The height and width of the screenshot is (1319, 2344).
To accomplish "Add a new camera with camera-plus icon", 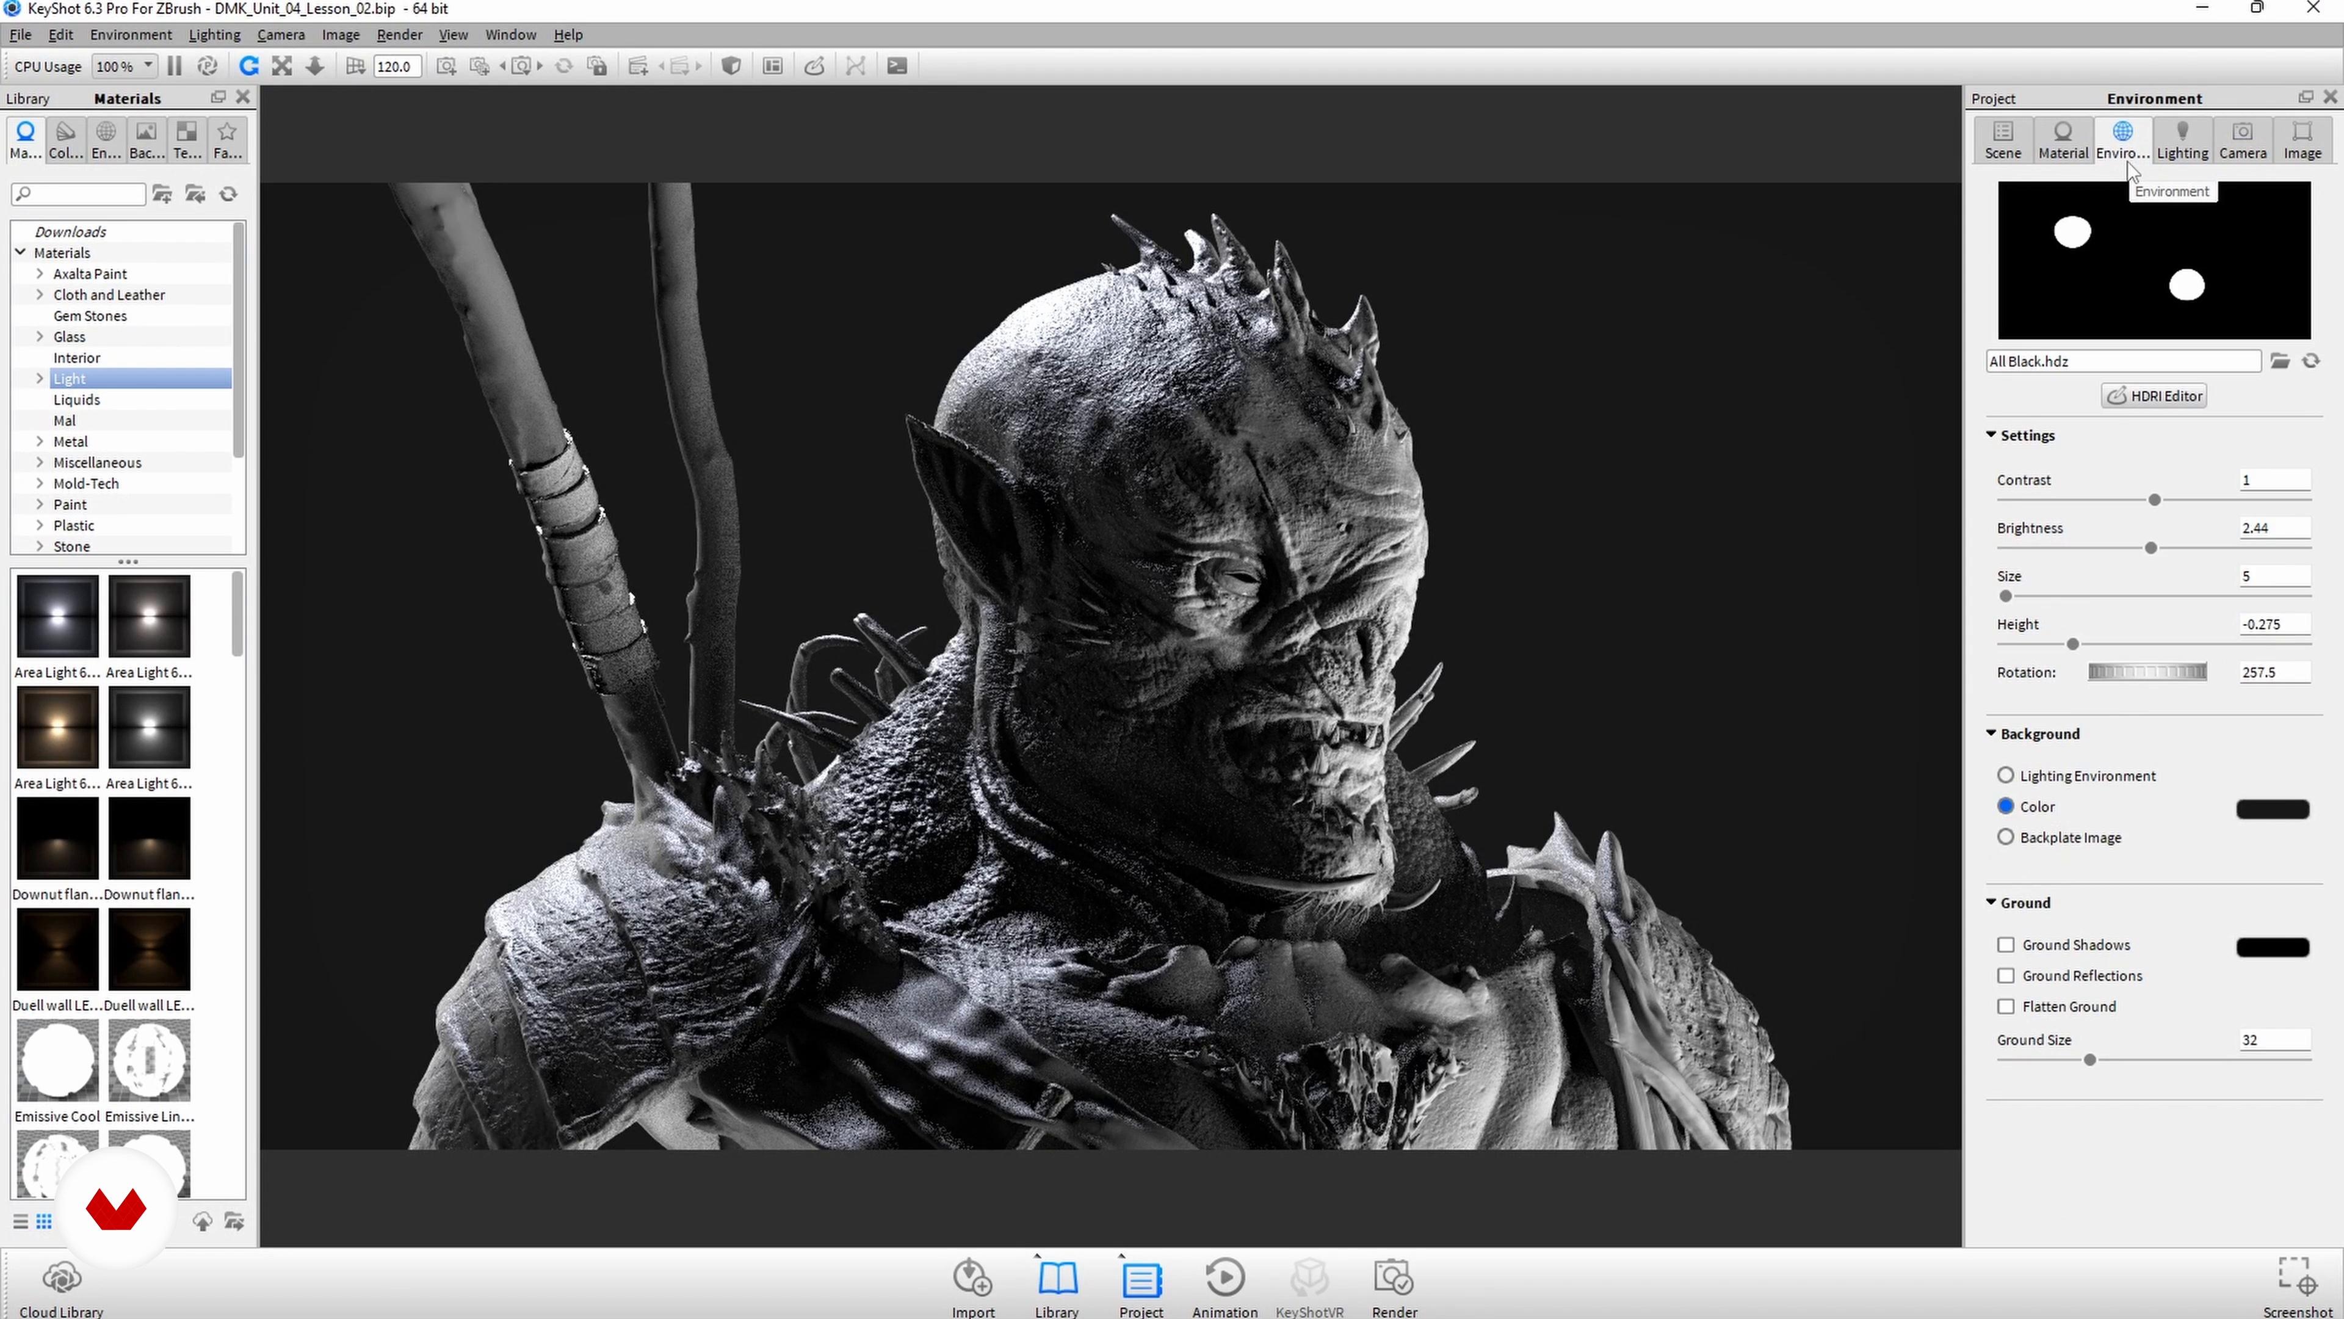I will coord(446,65).
